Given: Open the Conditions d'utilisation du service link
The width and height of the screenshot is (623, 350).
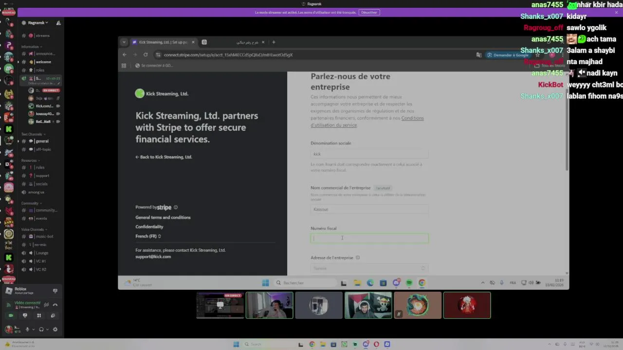Looking at the screenshot, I should tap(367, 122).
